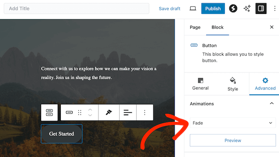Move block down with the down arrow
This screenshot has height=157, width=279.
point(90,115)
